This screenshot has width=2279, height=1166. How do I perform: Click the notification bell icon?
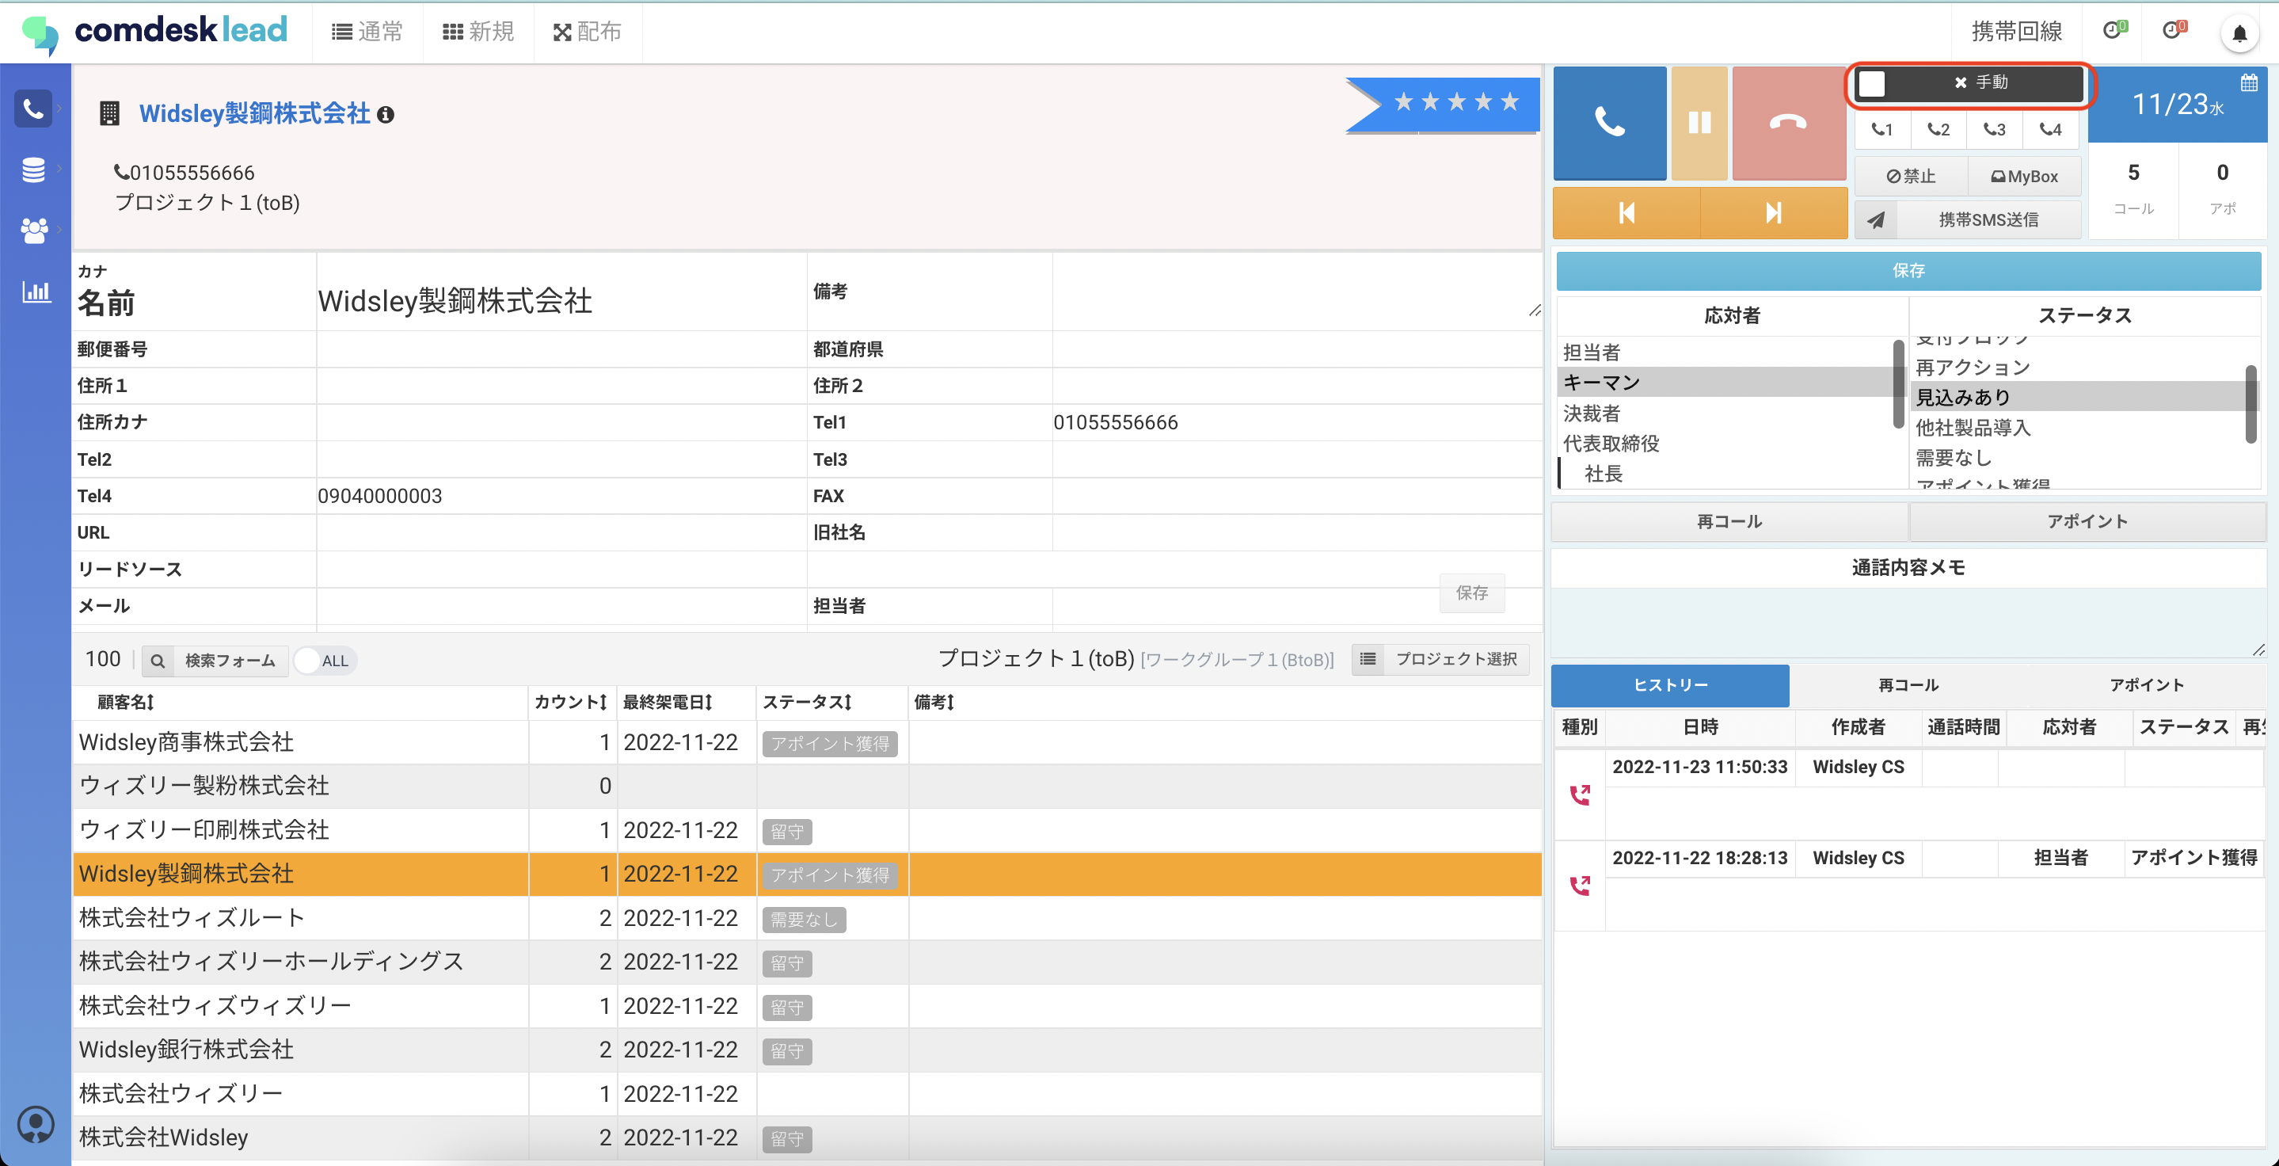pyautogui.click(x=2241, y=32)
